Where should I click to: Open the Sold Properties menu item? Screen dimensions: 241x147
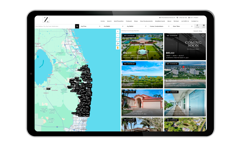(x=118, y=21)
